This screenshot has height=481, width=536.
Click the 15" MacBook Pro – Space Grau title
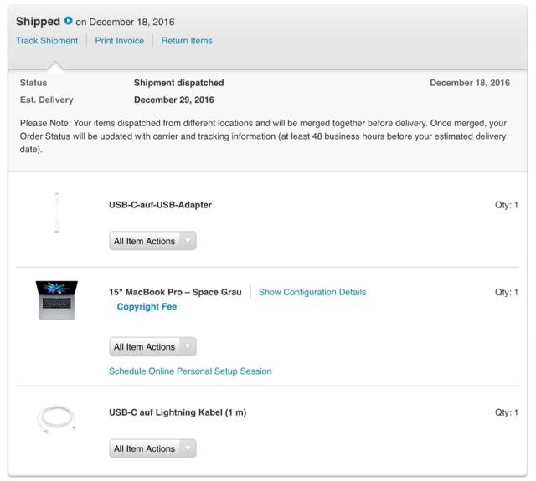click(x=175, y=292)
